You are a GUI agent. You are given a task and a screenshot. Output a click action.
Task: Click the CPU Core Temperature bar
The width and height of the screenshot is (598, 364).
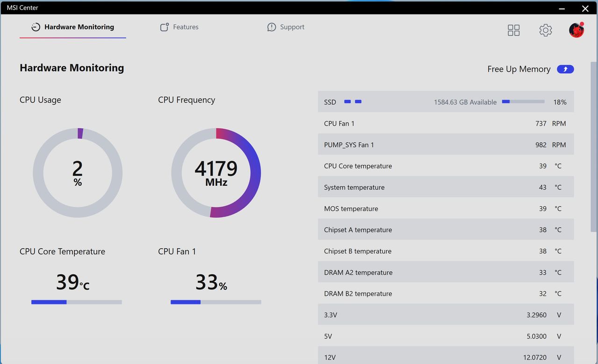click(77, 302)
